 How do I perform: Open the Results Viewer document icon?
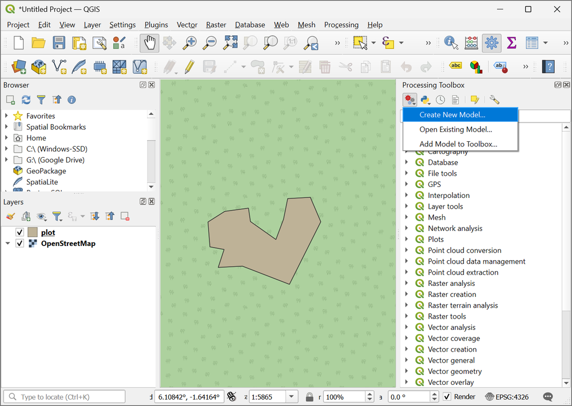tap(455, 99)
